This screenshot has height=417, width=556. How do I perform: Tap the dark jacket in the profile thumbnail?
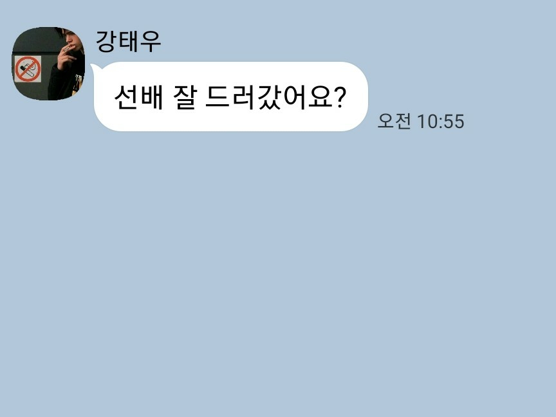tap(64, 82)
